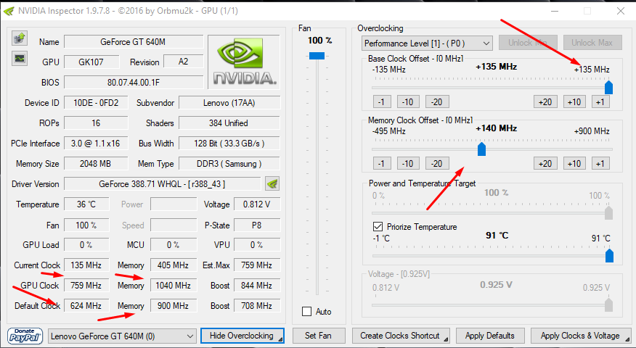
Task: Click the Fan value field 100 %
Action: 86,225
